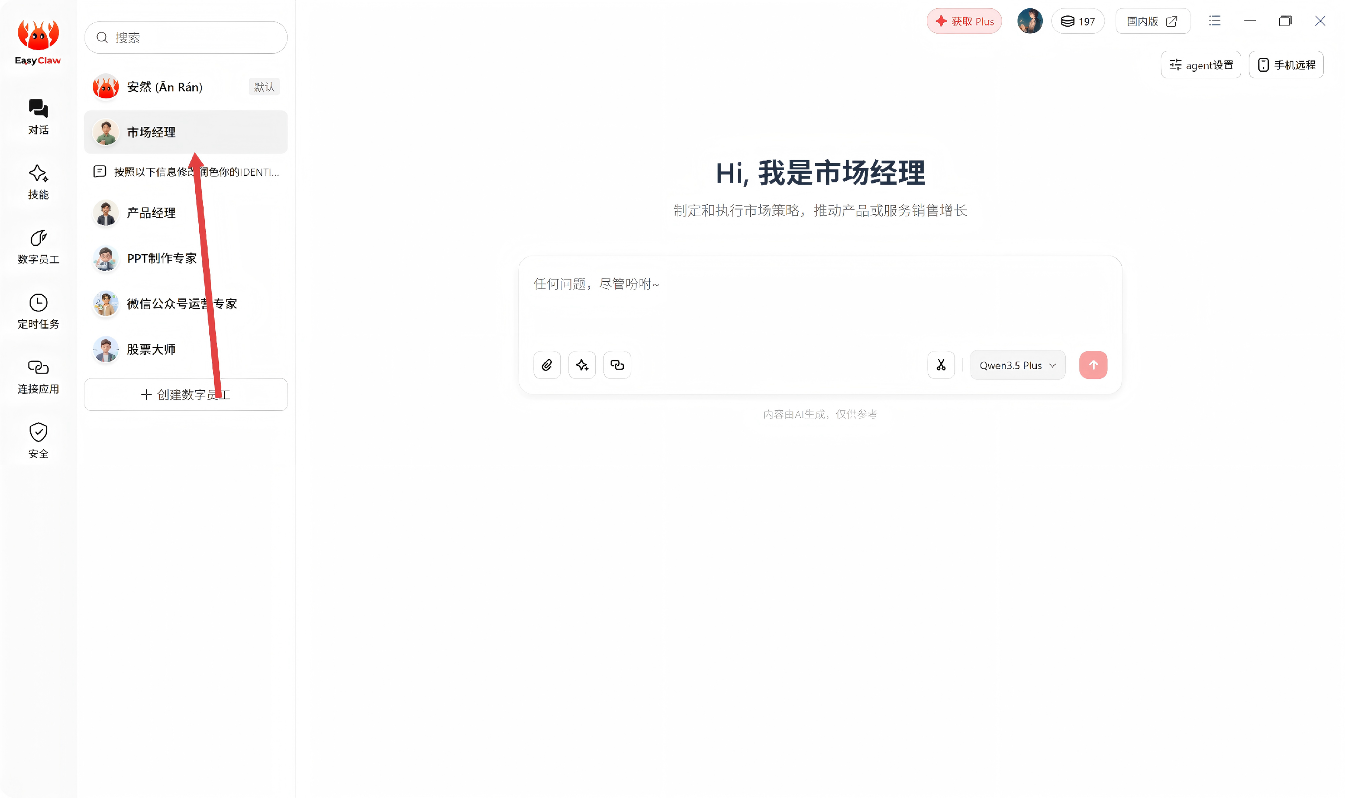Screen dimensions: 1345x798
Task: Click the PPT制作专家 avatar
Action: click(x=106, y=259)
